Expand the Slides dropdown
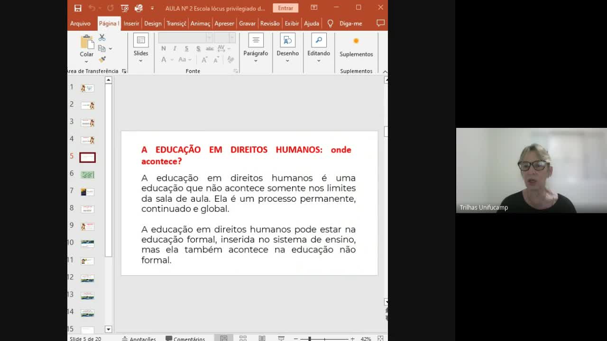 140,60
